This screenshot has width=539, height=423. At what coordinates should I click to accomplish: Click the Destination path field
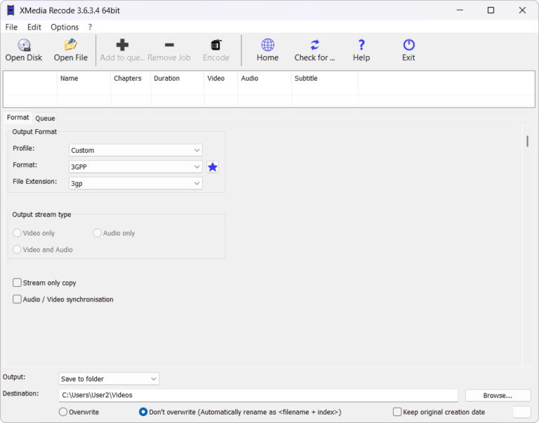258,395
